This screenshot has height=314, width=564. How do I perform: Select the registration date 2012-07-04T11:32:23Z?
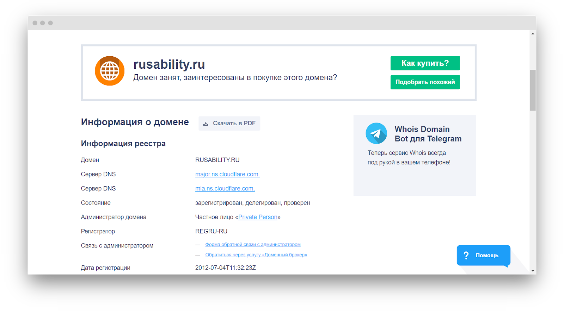point(226,268)
